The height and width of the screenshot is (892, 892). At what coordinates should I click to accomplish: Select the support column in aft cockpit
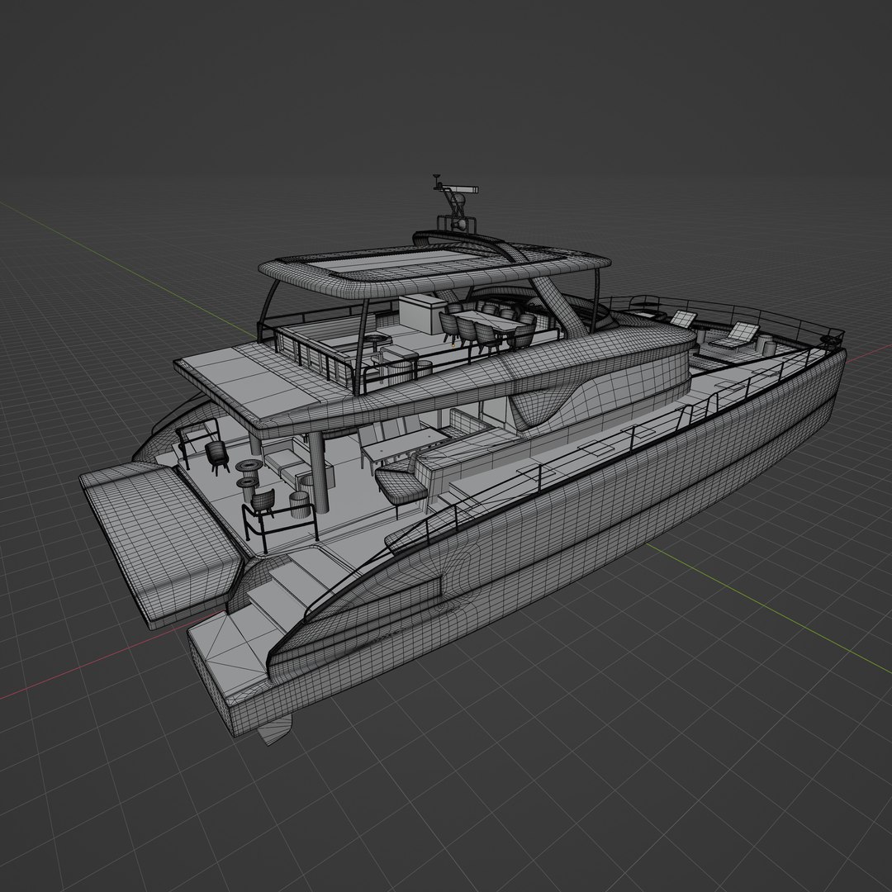click(319, 472)
